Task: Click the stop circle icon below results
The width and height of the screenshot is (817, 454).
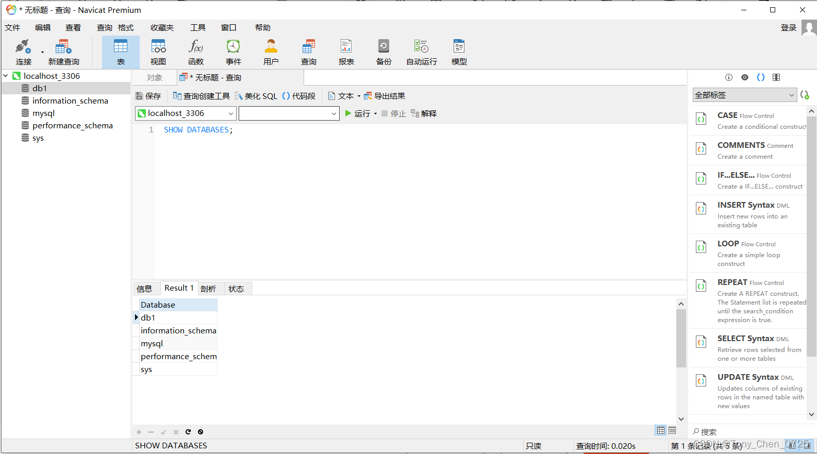Action: point(201,432)
